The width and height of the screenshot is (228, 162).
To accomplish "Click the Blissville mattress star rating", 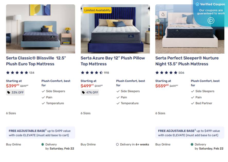I will 17,73.
